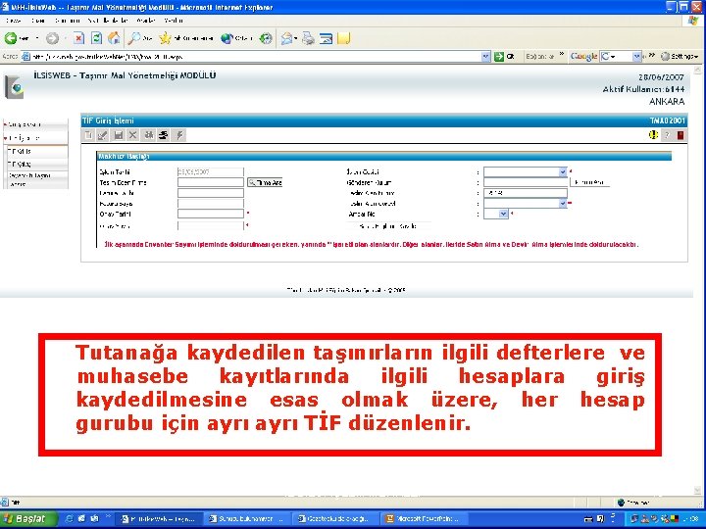Click the Firma Ara search button

coord(265,182)
